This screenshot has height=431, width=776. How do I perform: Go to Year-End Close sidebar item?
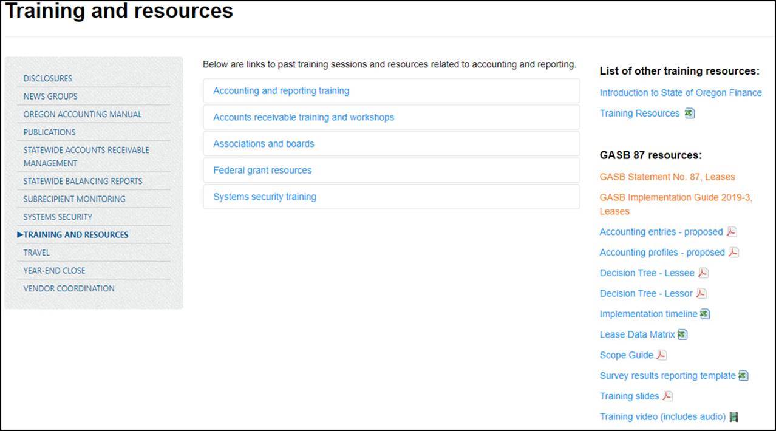tap(54, 271)
